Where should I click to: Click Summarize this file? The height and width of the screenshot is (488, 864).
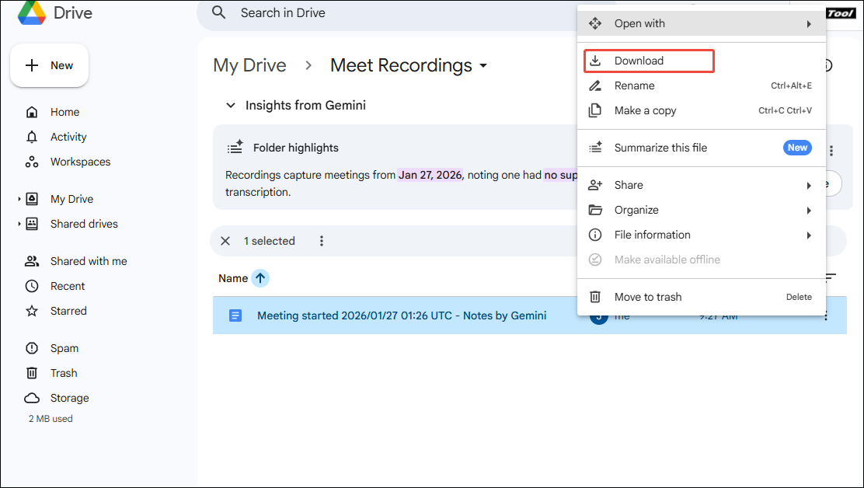(x=661, y=148)
